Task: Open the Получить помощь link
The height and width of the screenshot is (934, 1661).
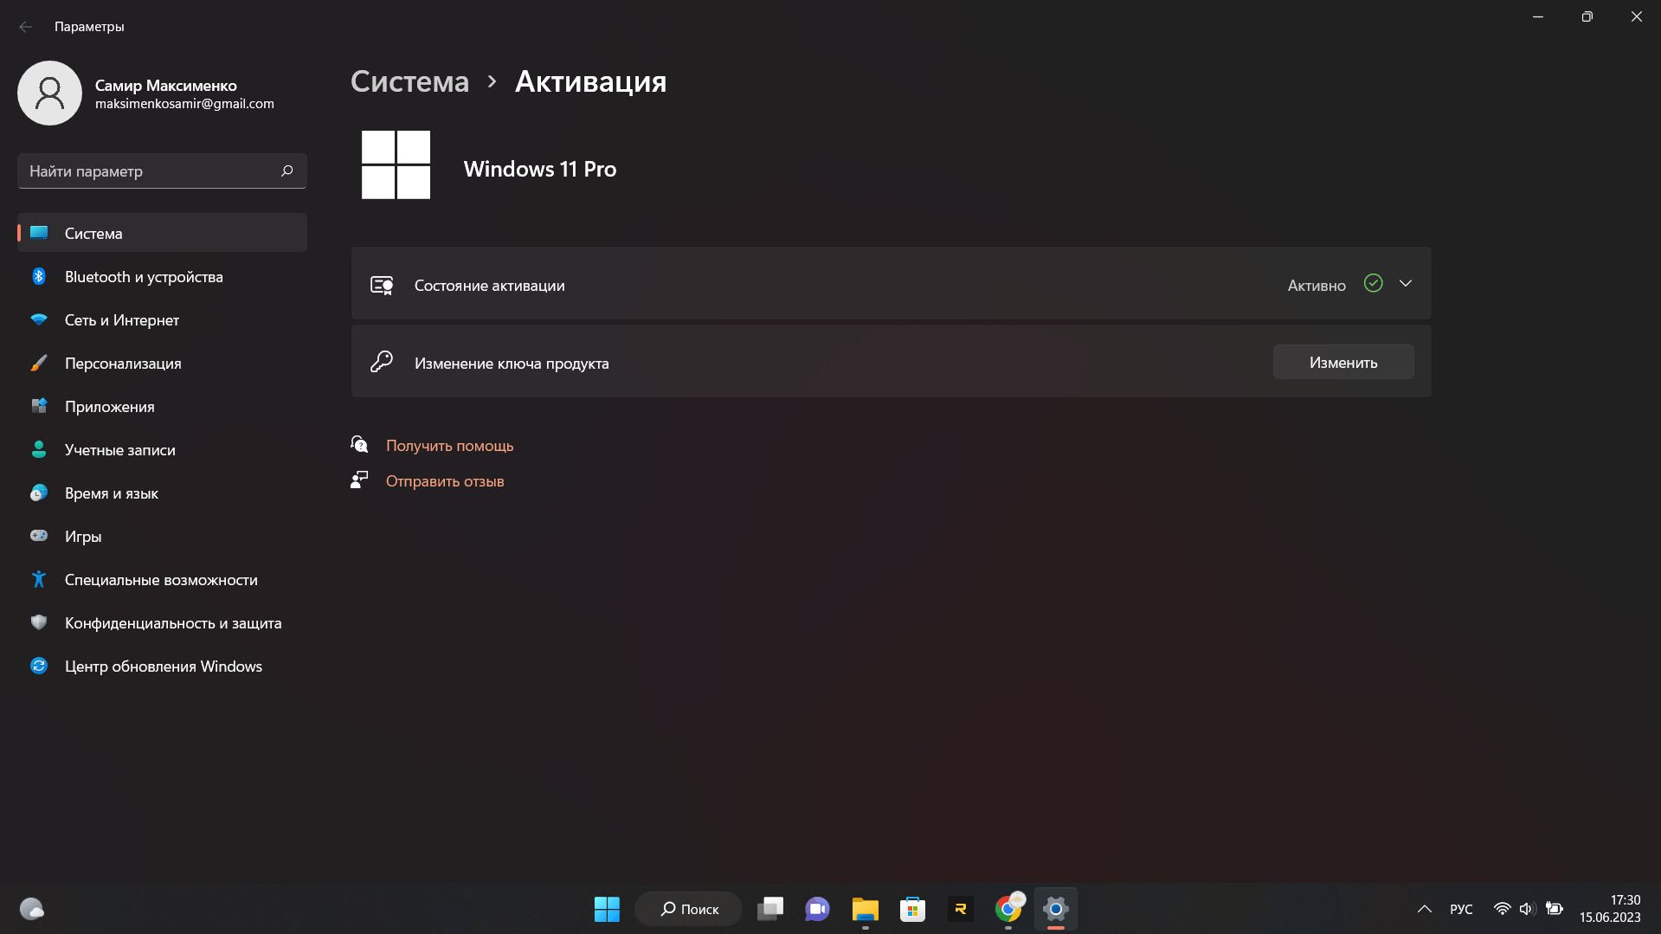Action: pyautogui.click(x=450, y=446)
